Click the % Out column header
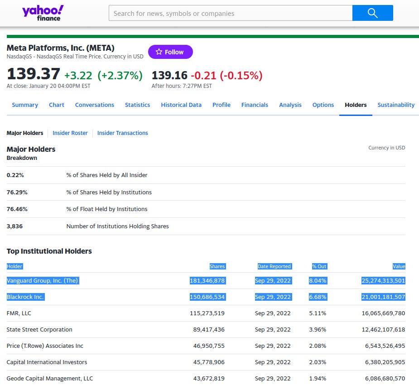 point(319,266)
